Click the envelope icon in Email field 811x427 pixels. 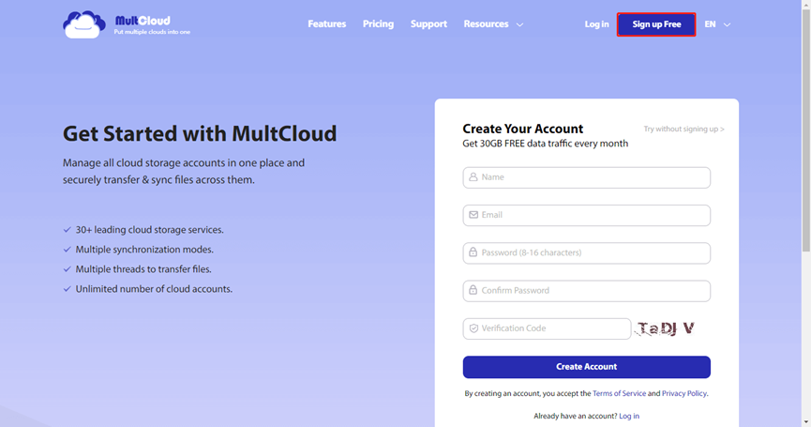click(473, 215)
